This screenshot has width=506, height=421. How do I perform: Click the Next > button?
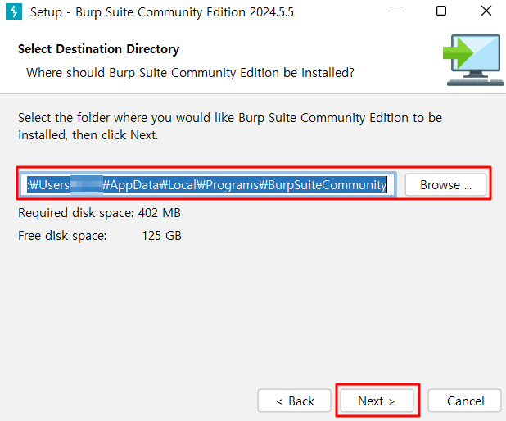pos(377,401)
